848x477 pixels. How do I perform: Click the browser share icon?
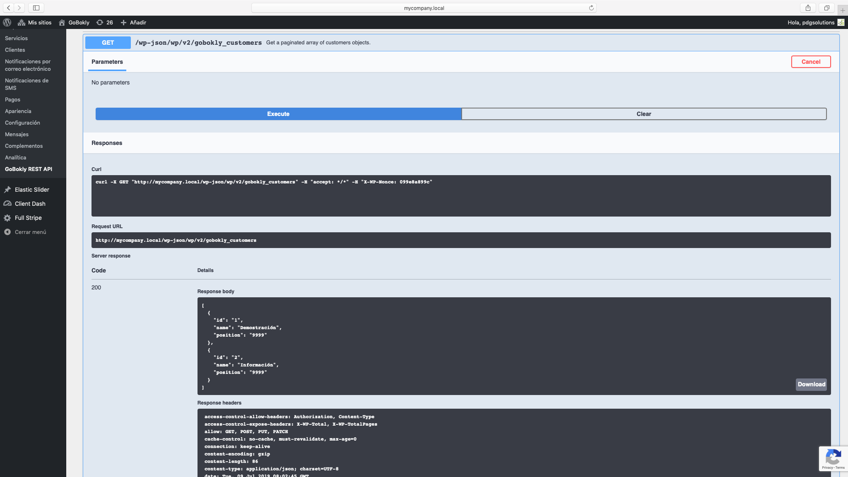(x=808, y=8)
